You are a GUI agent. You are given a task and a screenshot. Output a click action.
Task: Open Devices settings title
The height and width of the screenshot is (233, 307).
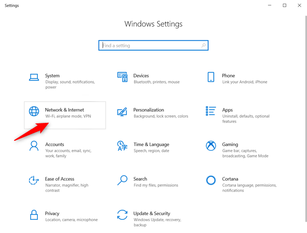click(x=141, y=76)
